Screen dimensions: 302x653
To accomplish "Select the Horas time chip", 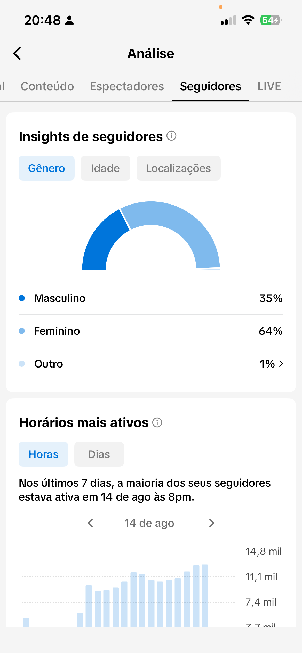I will click(x=43, y=454).
